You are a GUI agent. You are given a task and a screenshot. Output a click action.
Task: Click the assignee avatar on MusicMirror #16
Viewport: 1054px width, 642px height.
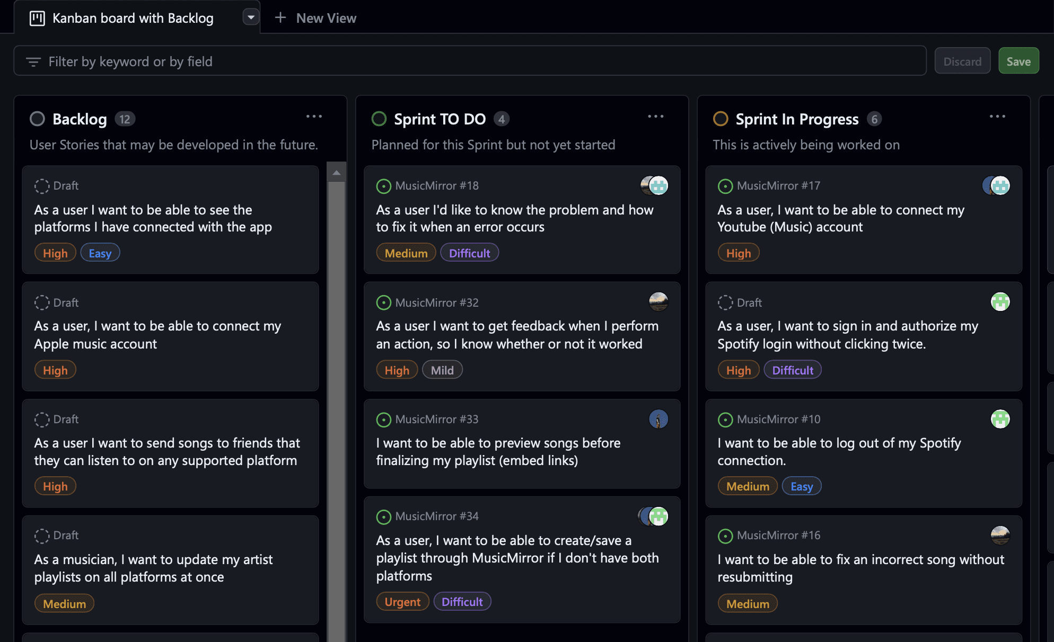1000,535
